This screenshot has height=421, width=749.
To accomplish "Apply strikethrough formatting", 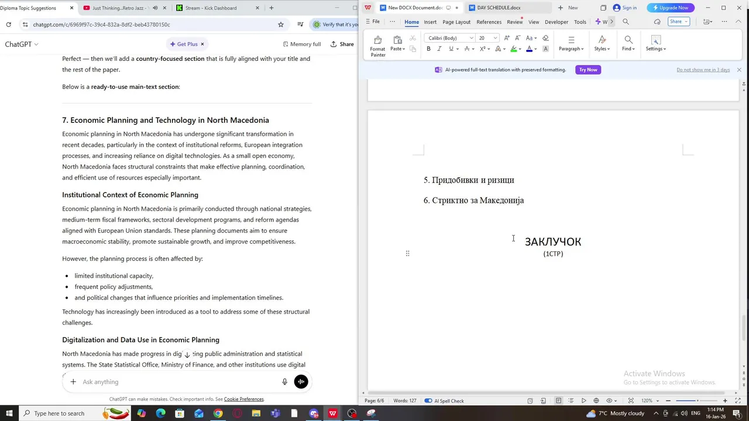I will (x=467, y=49).
